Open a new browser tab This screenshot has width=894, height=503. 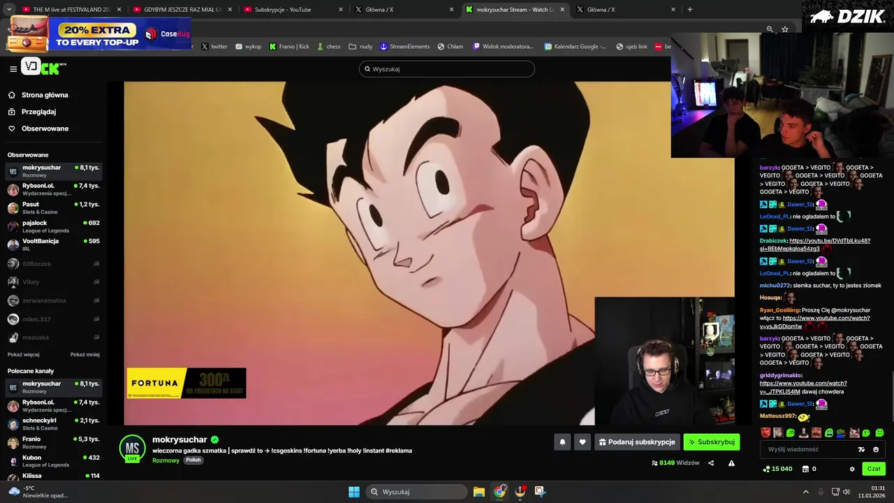coord(690,10)
